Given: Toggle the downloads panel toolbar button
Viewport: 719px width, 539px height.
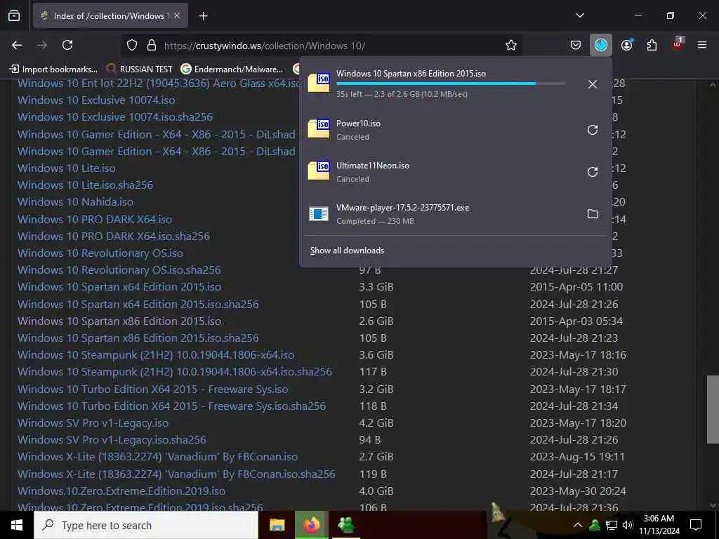Looking at the screenshot, I should [x=601, y=45].
